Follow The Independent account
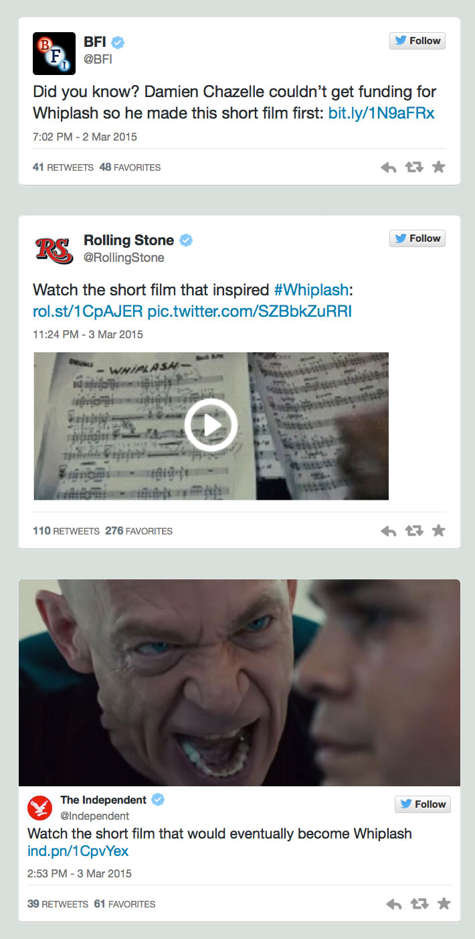Screen dimensions: 475x939 pos(423,804)
